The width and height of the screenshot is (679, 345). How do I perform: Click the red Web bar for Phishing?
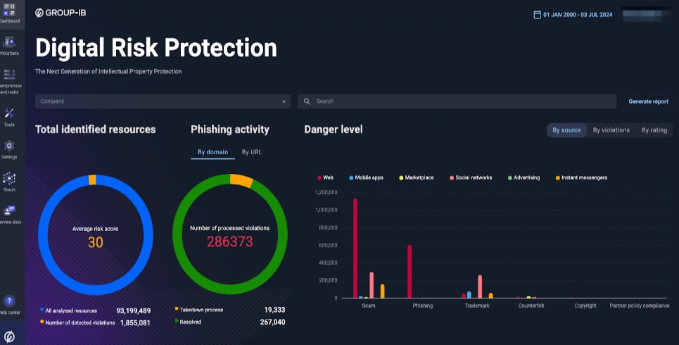tap(410, 272)
